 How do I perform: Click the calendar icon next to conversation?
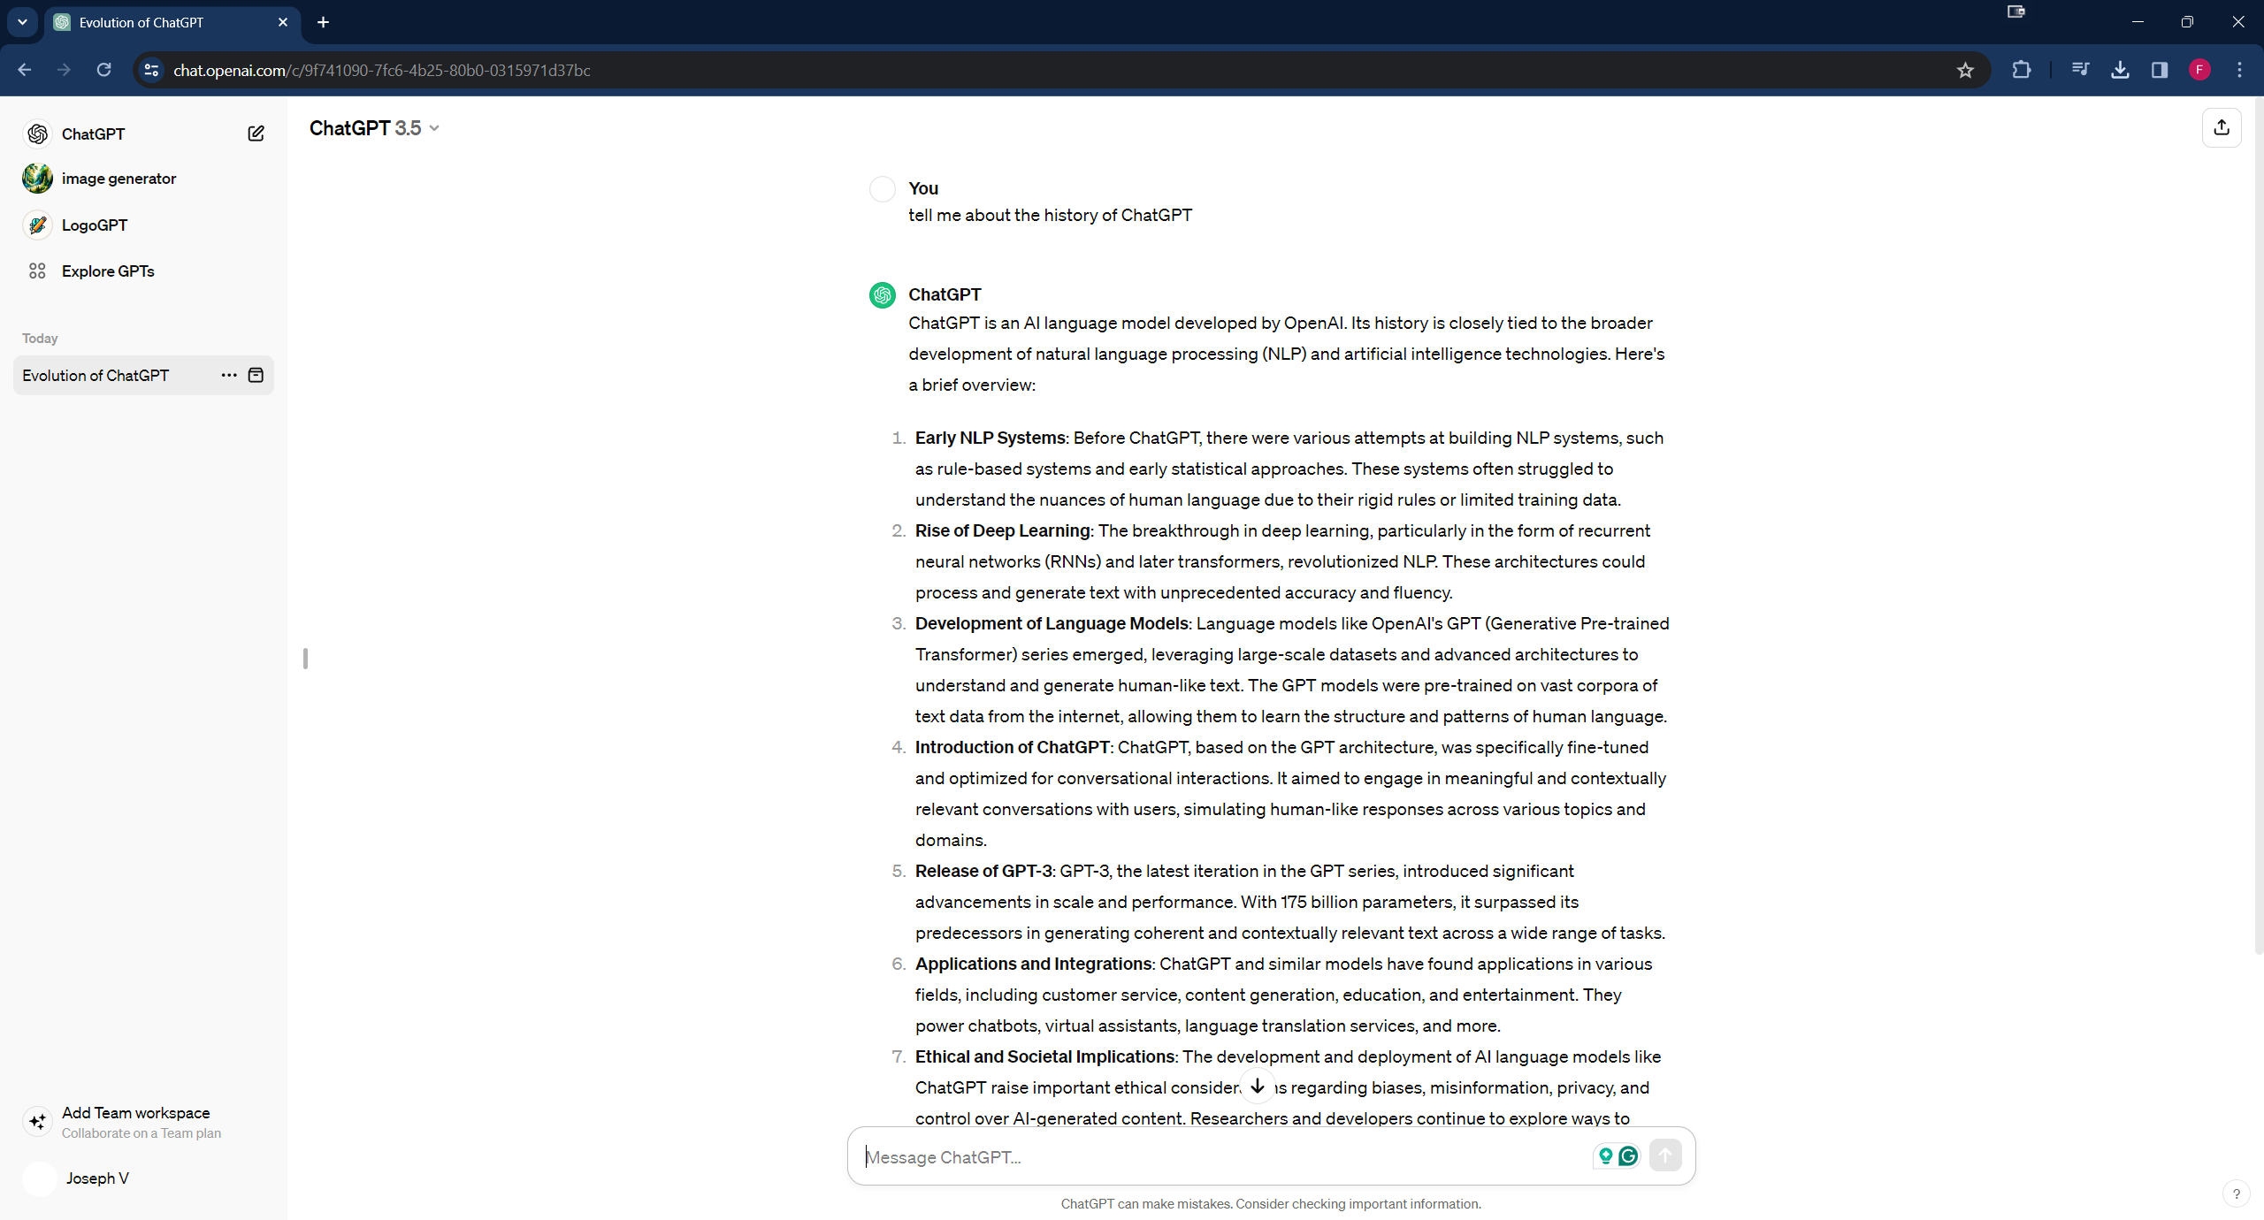tap(256, 376)
